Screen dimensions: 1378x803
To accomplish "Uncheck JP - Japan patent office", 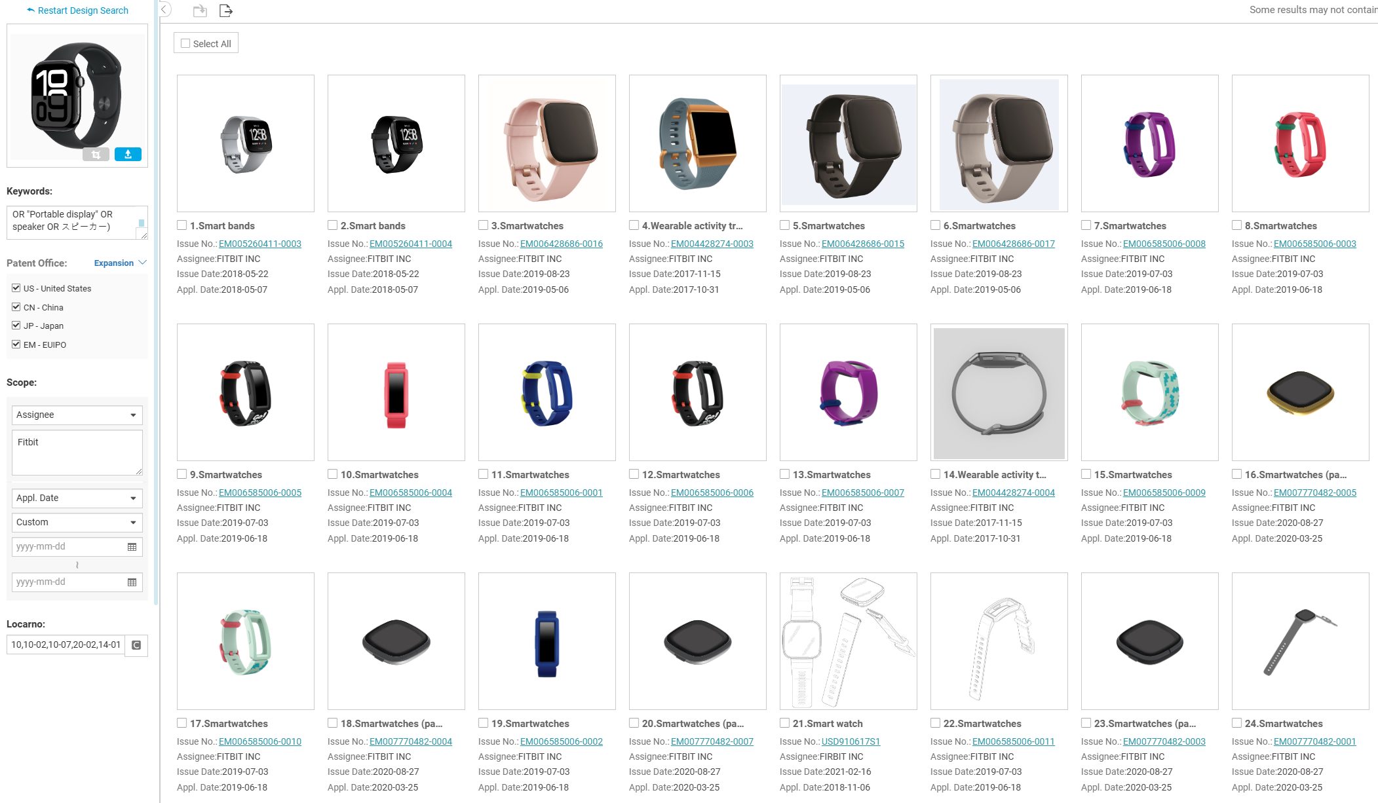I will tap(16, 325).
